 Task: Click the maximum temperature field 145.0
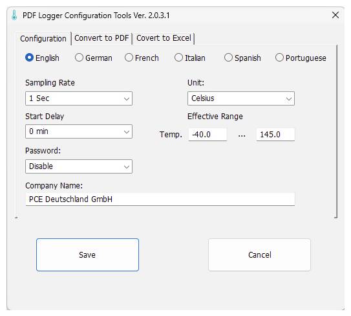275,135
